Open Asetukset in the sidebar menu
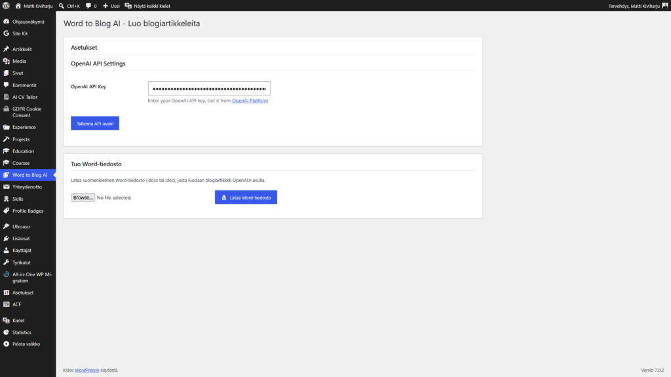This screenshot has width=671, height=377. click(28, 293)
